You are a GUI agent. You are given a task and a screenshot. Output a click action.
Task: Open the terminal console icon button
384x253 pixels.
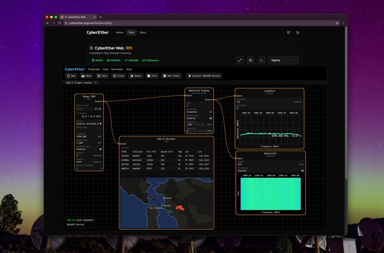(x=261, y=60)
